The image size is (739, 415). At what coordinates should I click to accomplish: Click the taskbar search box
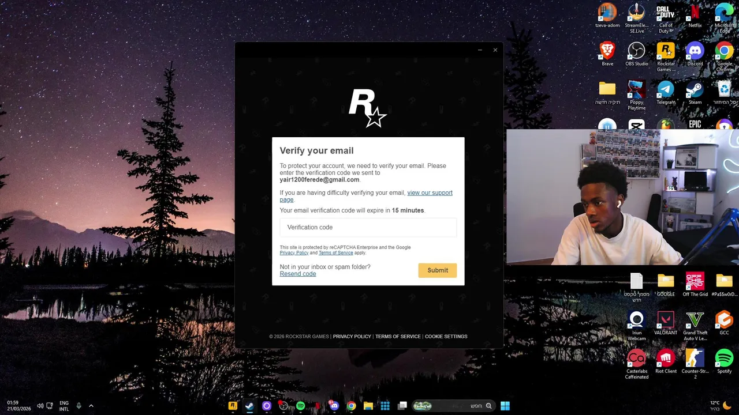(x=453, y=406)
